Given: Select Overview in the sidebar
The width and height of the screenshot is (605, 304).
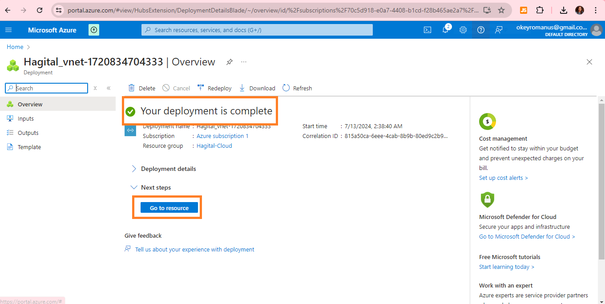Looking at the screenshot, I should click(58, 104).
